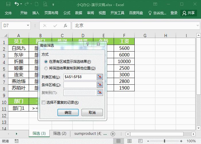
Task: Click the Insert Function fx icon
Action: pos(65,26)
